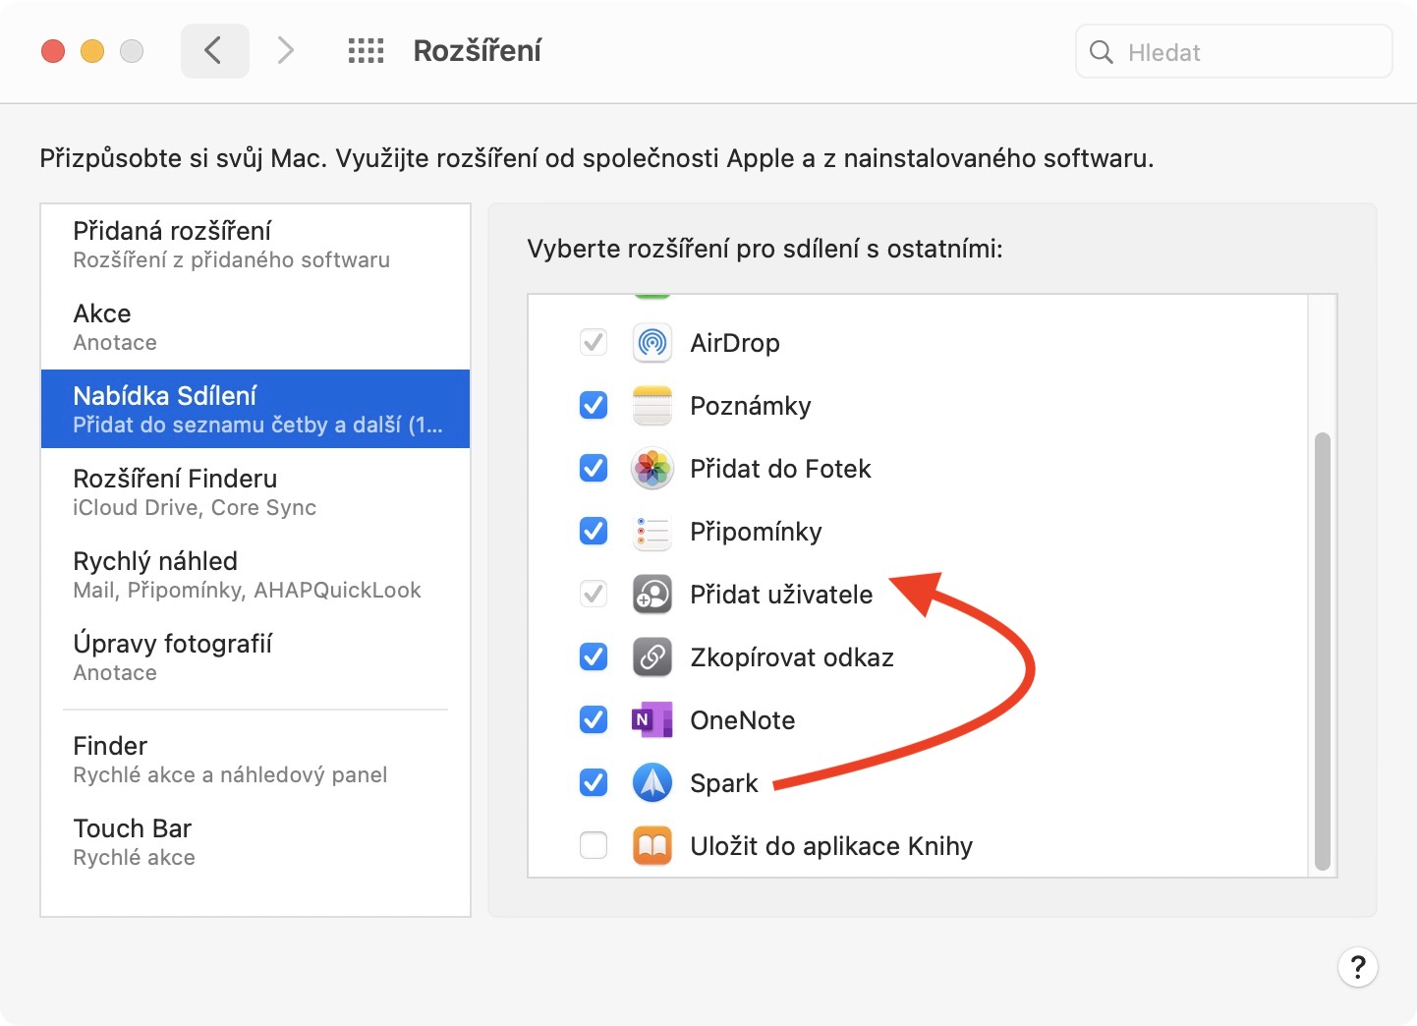Viewport: 1417px width, 1026px height.
Task: Show all preferences grid icon
Action: tap(366, 51)
